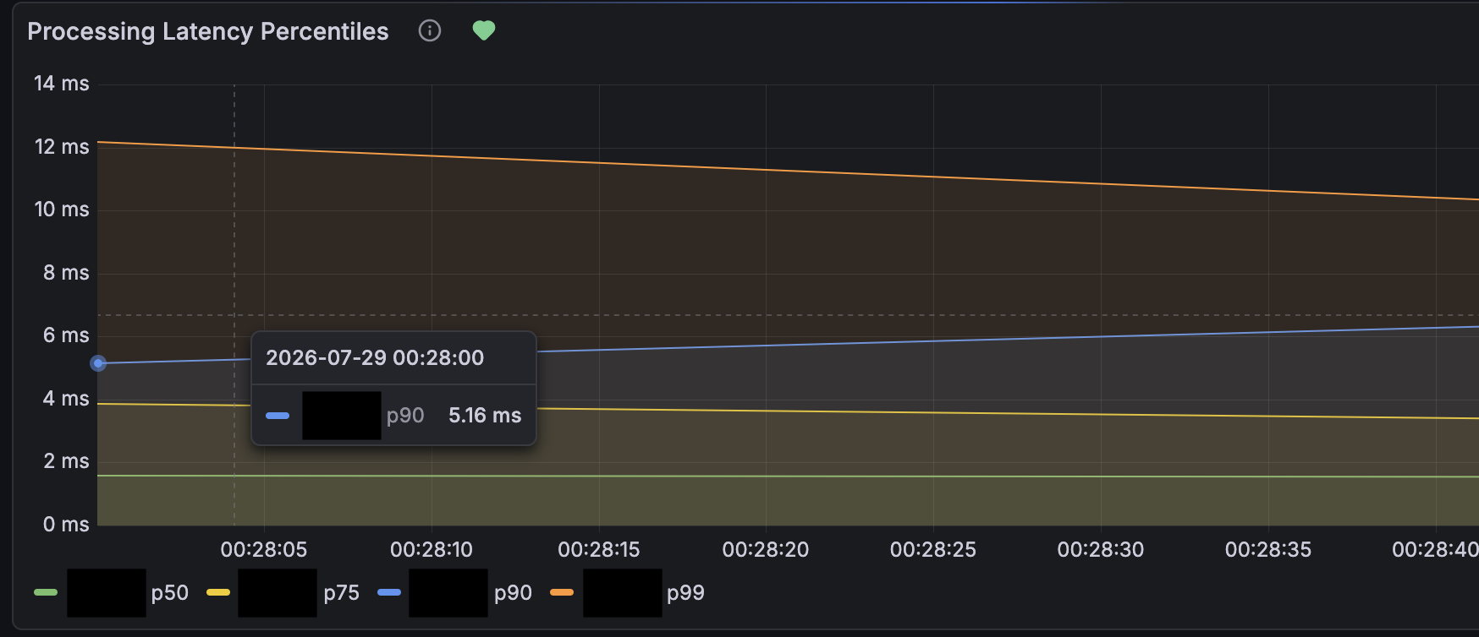This screenshot has width=1479, height=637.
Task: Click the 6 ms y-axis label
Action: tap(66, 335)
